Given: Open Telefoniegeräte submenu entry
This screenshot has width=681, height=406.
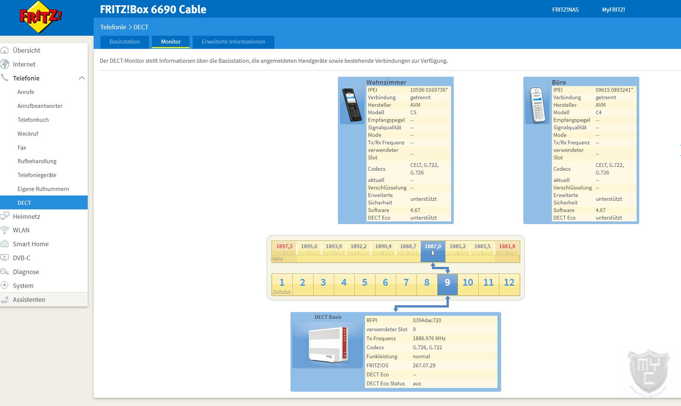Looking at the screenshot, I should (37, 175).
